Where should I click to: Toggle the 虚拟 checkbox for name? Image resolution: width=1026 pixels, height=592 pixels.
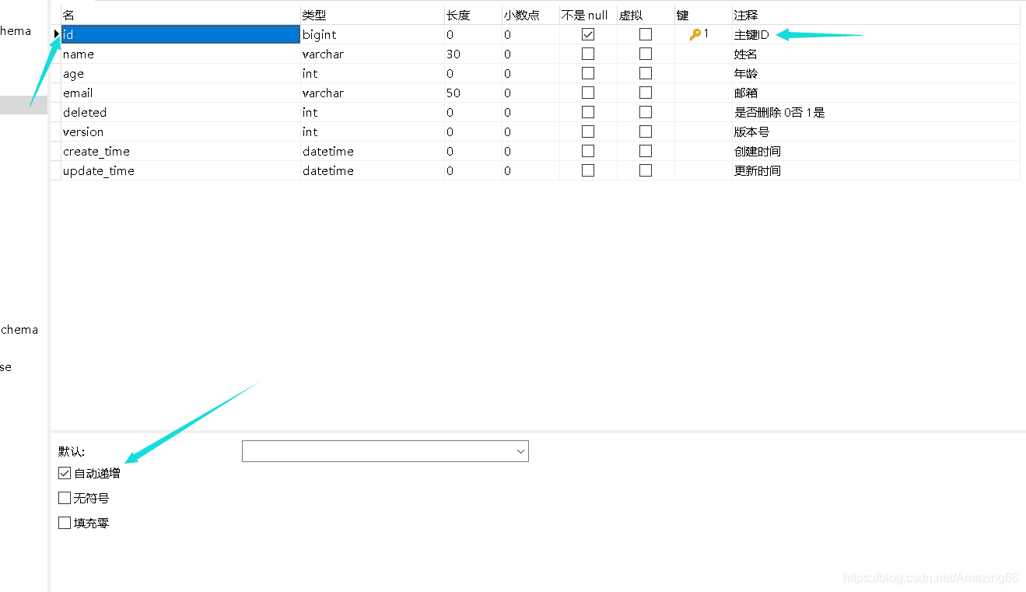point(646,54)
